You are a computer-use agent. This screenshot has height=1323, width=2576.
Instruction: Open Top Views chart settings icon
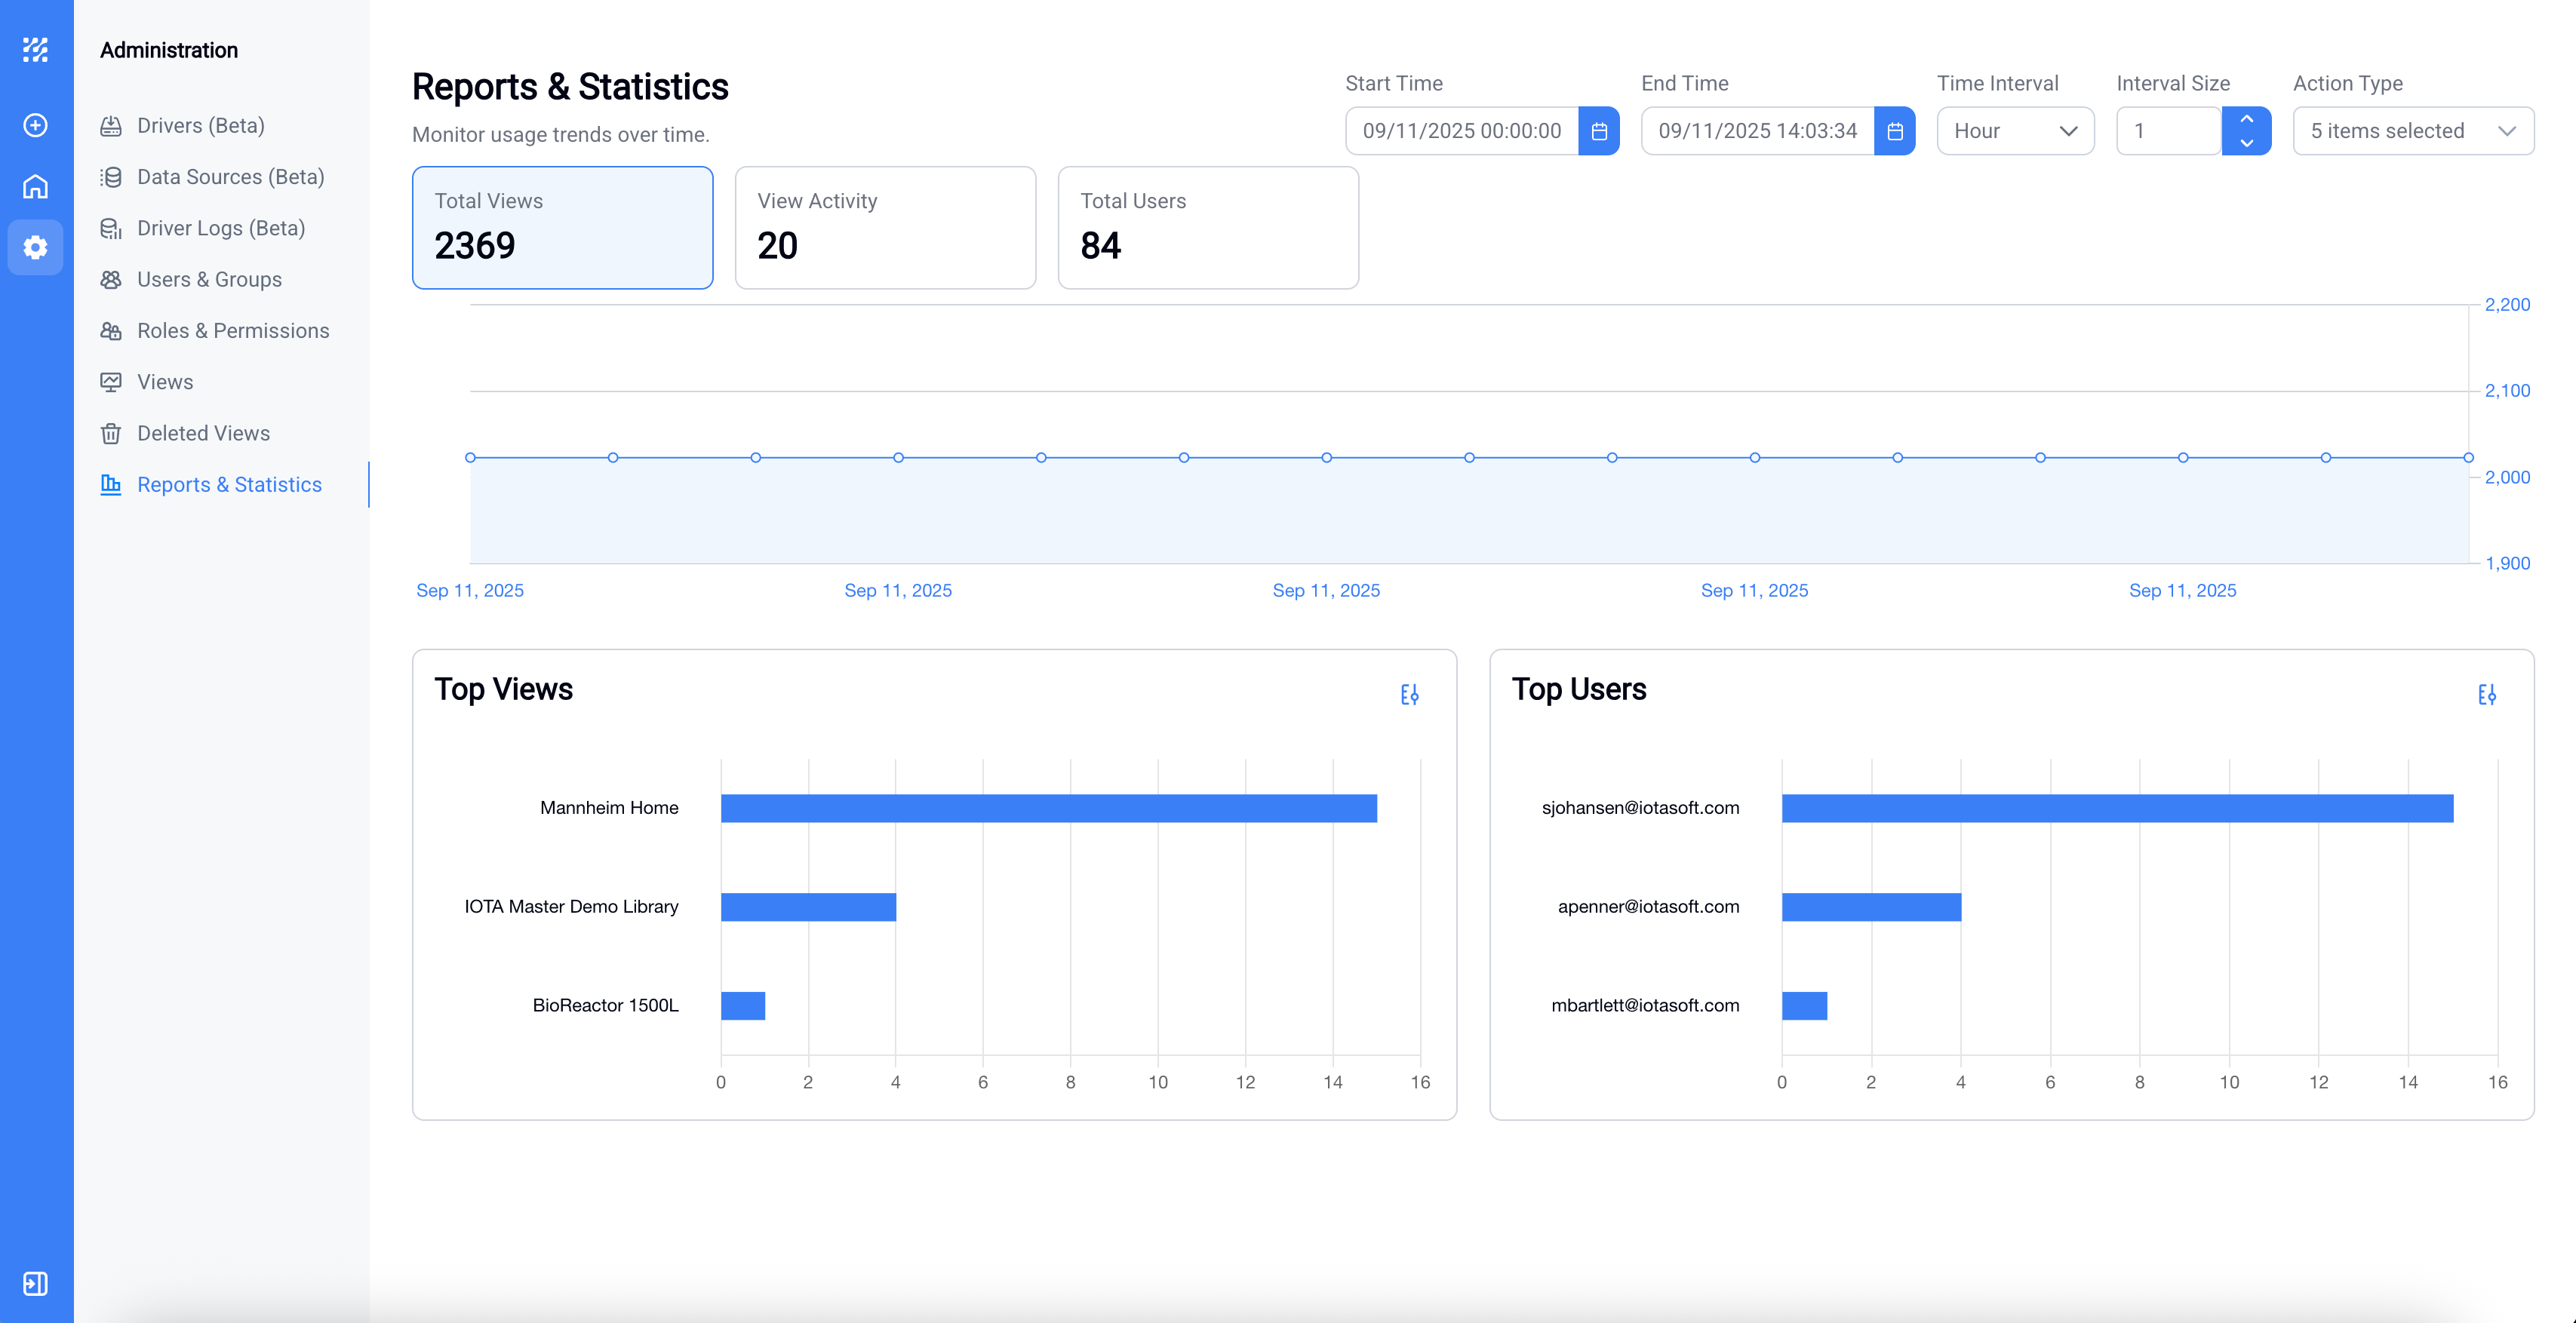click(x=1409, y=694)
